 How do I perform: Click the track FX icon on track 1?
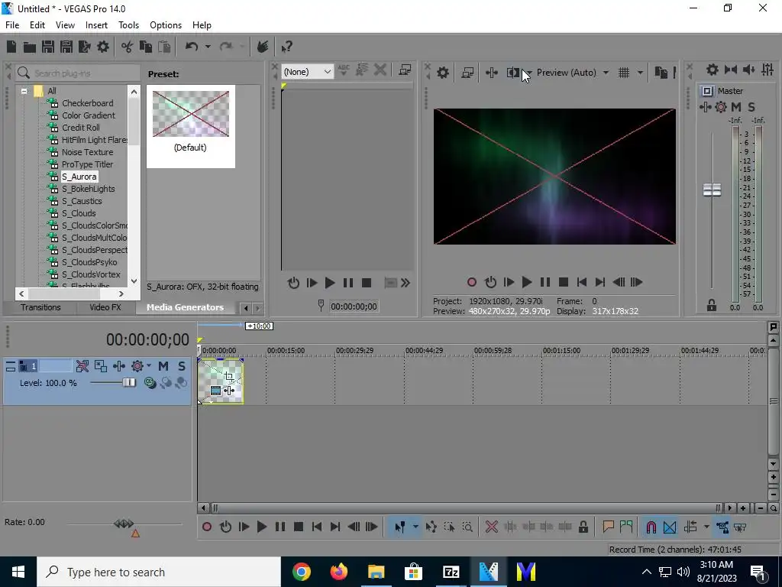pos(118,366)
